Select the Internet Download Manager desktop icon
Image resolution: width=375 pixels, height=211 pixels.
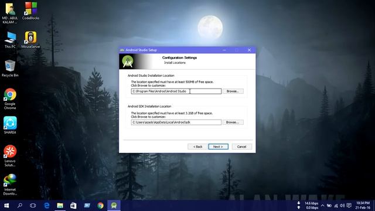point(10,185)
